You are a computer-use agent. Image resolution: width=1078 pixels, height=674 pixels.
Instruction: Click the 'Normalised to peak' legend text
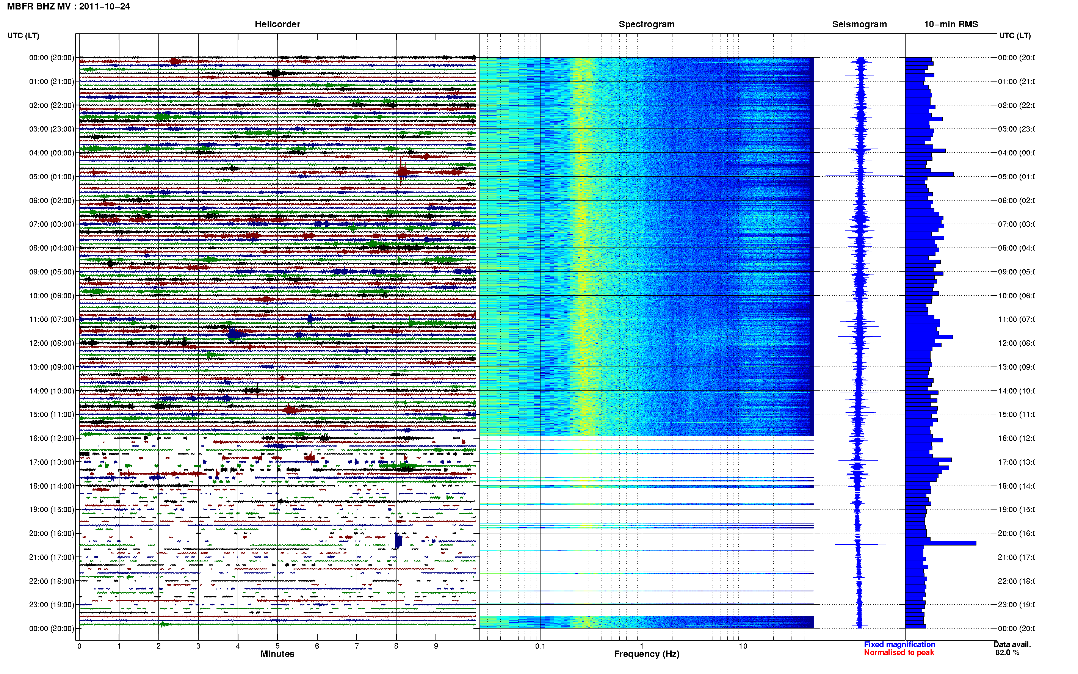pos(899,653)
